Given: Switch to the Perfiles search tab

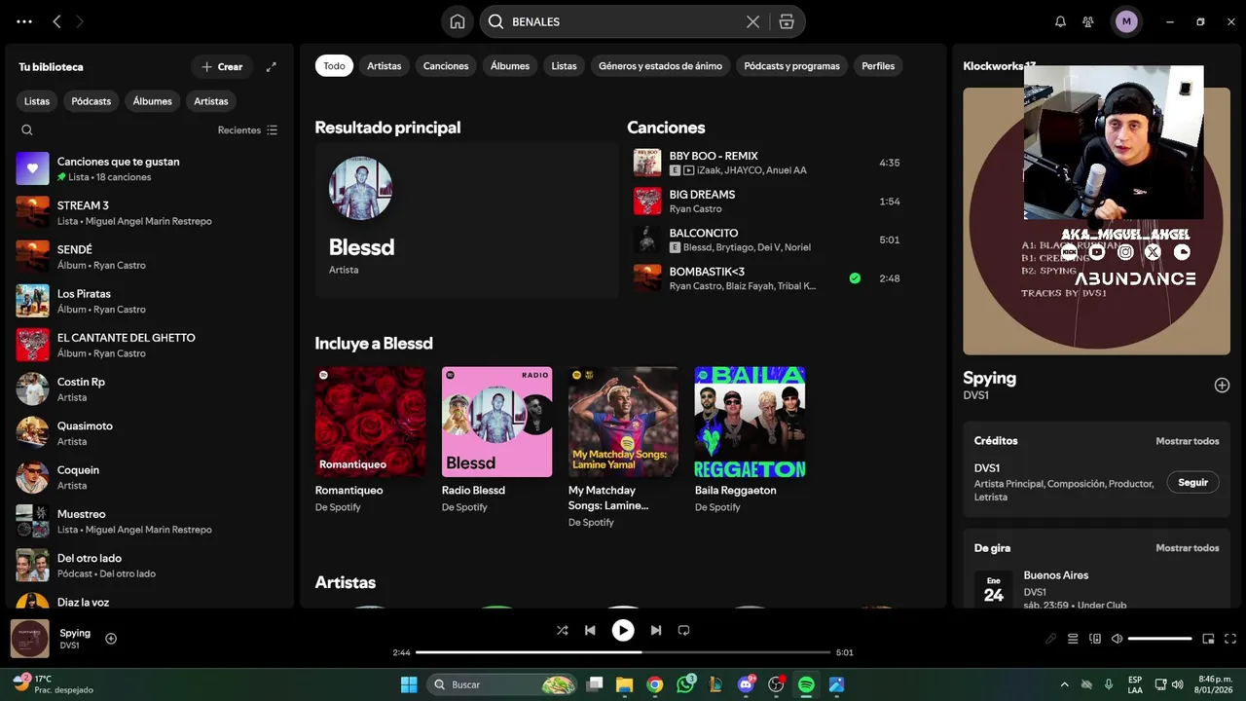Looking at the screenshot, I should tap(878, 66).
